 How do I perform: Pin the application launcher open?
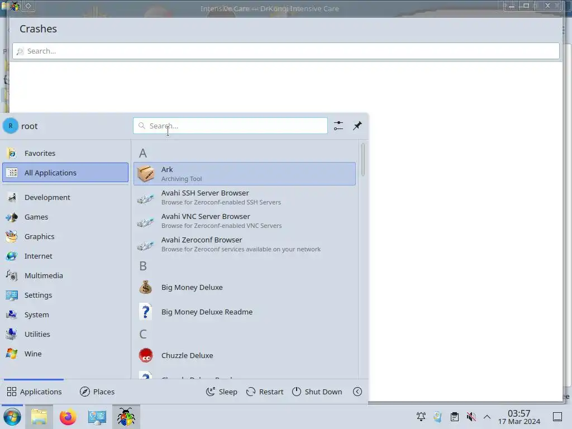pos(357,126)
